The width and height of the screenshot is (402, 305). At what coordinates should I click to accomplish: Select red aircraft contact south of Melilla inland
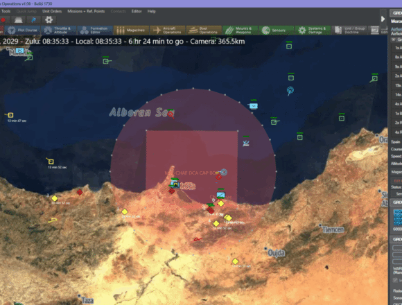[x=198, y=239]
